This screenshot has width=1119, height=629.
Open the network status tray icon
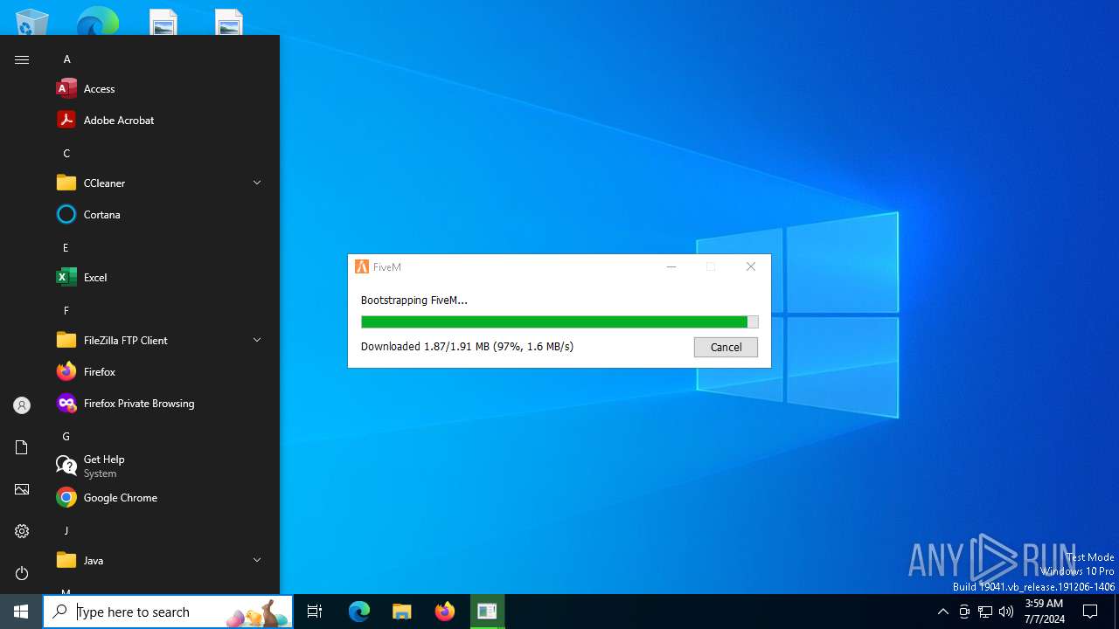tap(985, 612)
